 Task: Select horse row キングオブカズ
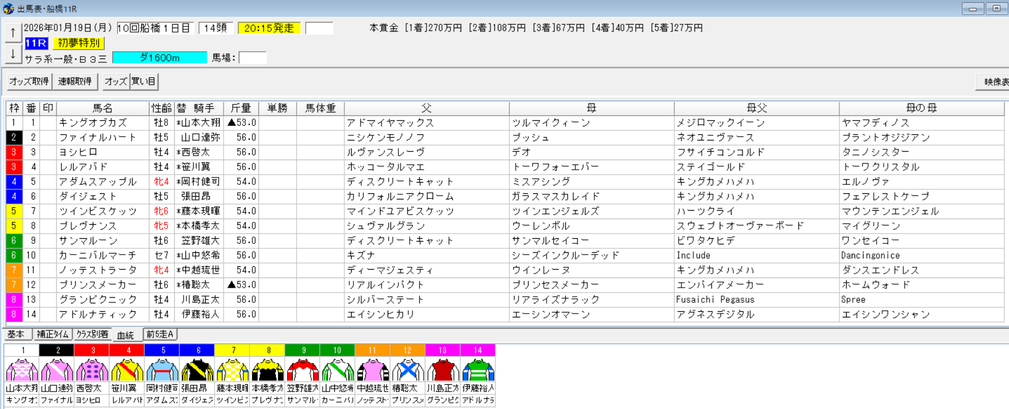(93, 122)
